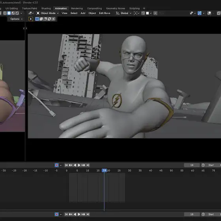Toggle the viewport gizmos button
Image resolution: width=221 pixels, height=221 pixels.
(x=199, y=13)
